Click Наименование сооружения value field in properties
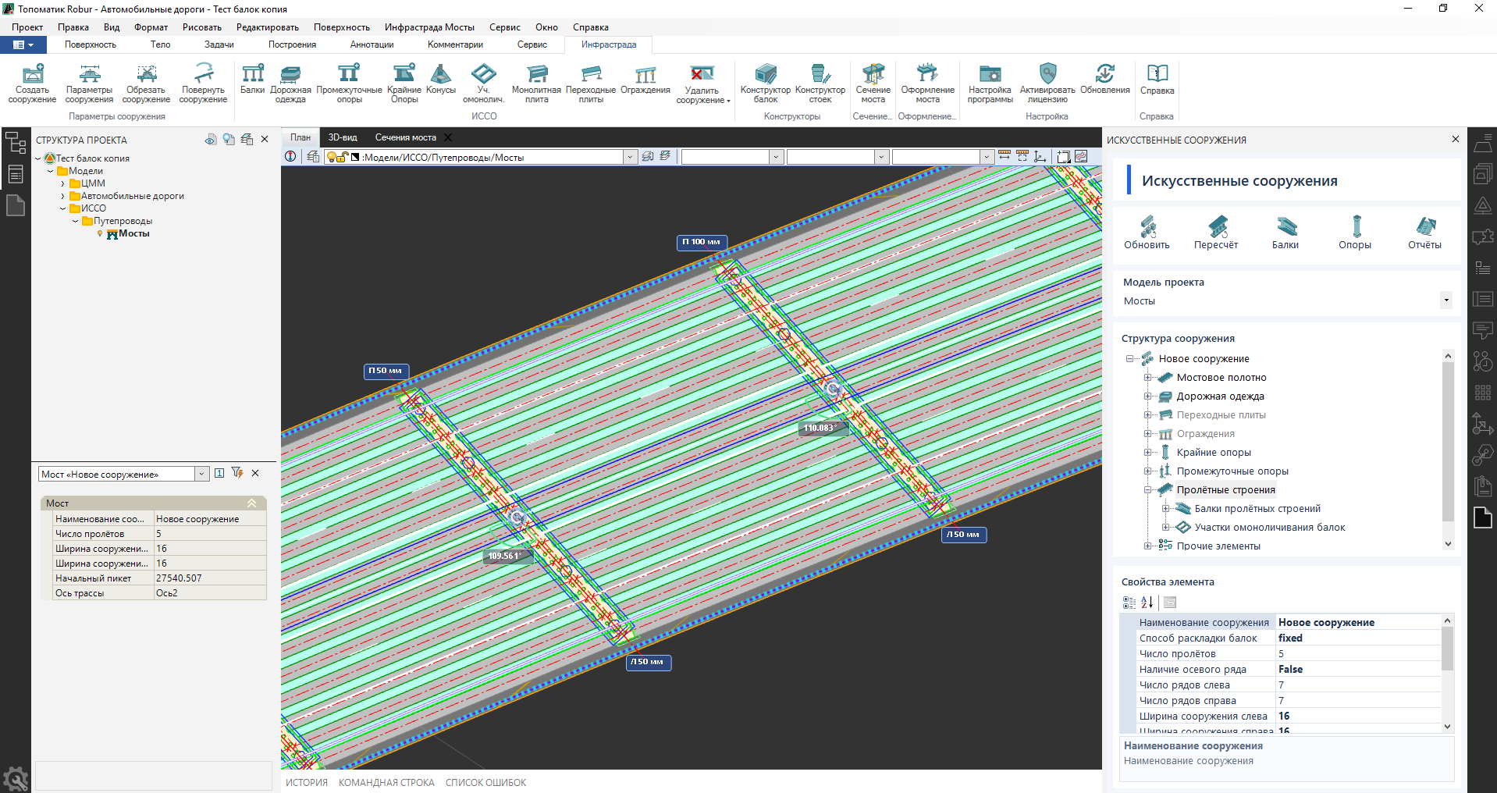 pyautogui.click(x=1357, y=622)
